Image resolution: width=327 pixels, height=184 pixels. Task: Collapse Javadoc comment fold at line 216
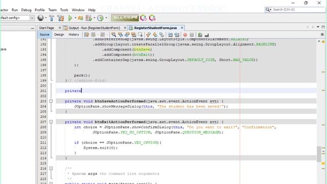[51, 168]
